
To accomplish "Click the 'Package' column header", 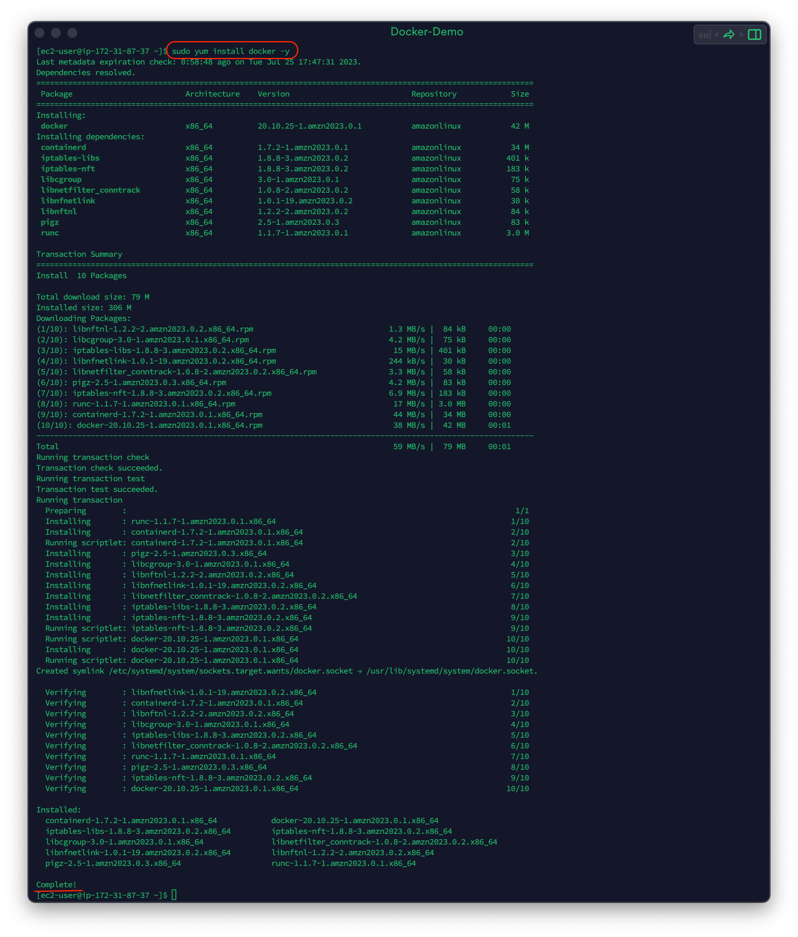I will click(x=57, y=94).
